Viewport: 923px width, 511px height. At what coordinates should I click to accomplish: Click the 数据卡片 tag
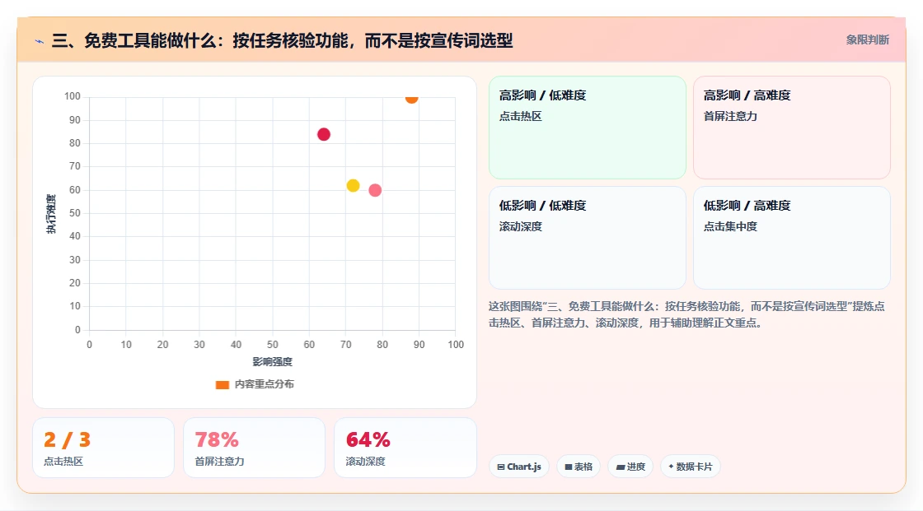690,467
